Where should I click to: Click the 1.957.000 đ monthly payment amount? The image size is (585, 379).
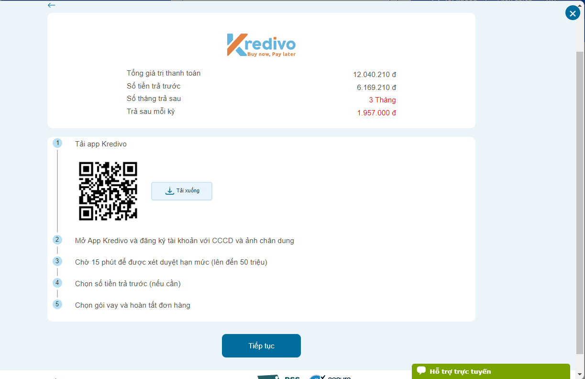click(376, 113)
